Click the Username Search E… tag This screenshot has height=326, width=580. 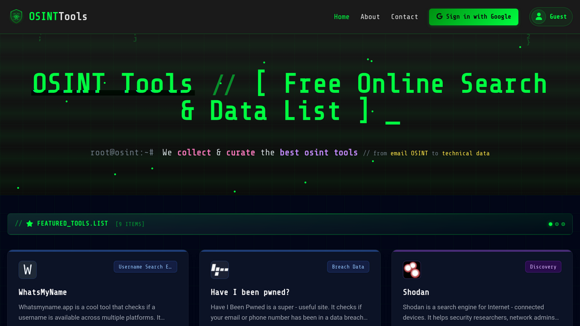(146, 267)
